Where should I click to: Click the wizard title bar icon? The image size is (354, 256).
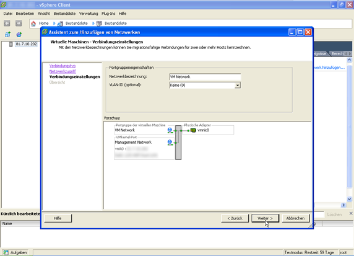[x=45, y=32]
